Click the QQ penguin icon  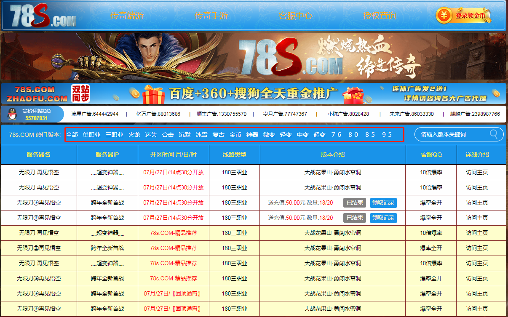tap(12, 114)
